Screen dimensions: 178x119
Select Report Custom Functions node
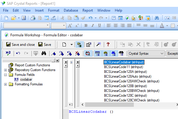(x=32, y=65)
